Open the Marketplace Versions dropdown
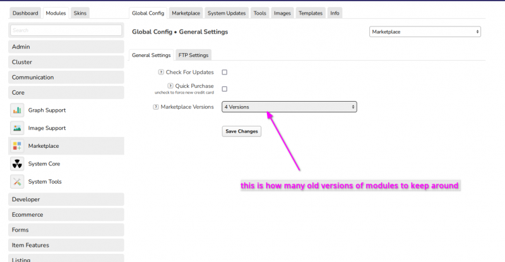Screen dimensions: 505x262 (289, 107)
